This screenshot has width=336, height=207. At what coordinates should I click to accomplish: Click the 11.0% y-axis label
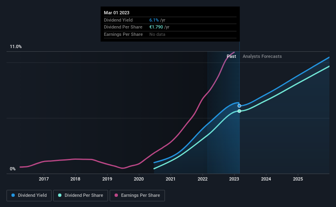pyautogui.click(x=16, y=47)
